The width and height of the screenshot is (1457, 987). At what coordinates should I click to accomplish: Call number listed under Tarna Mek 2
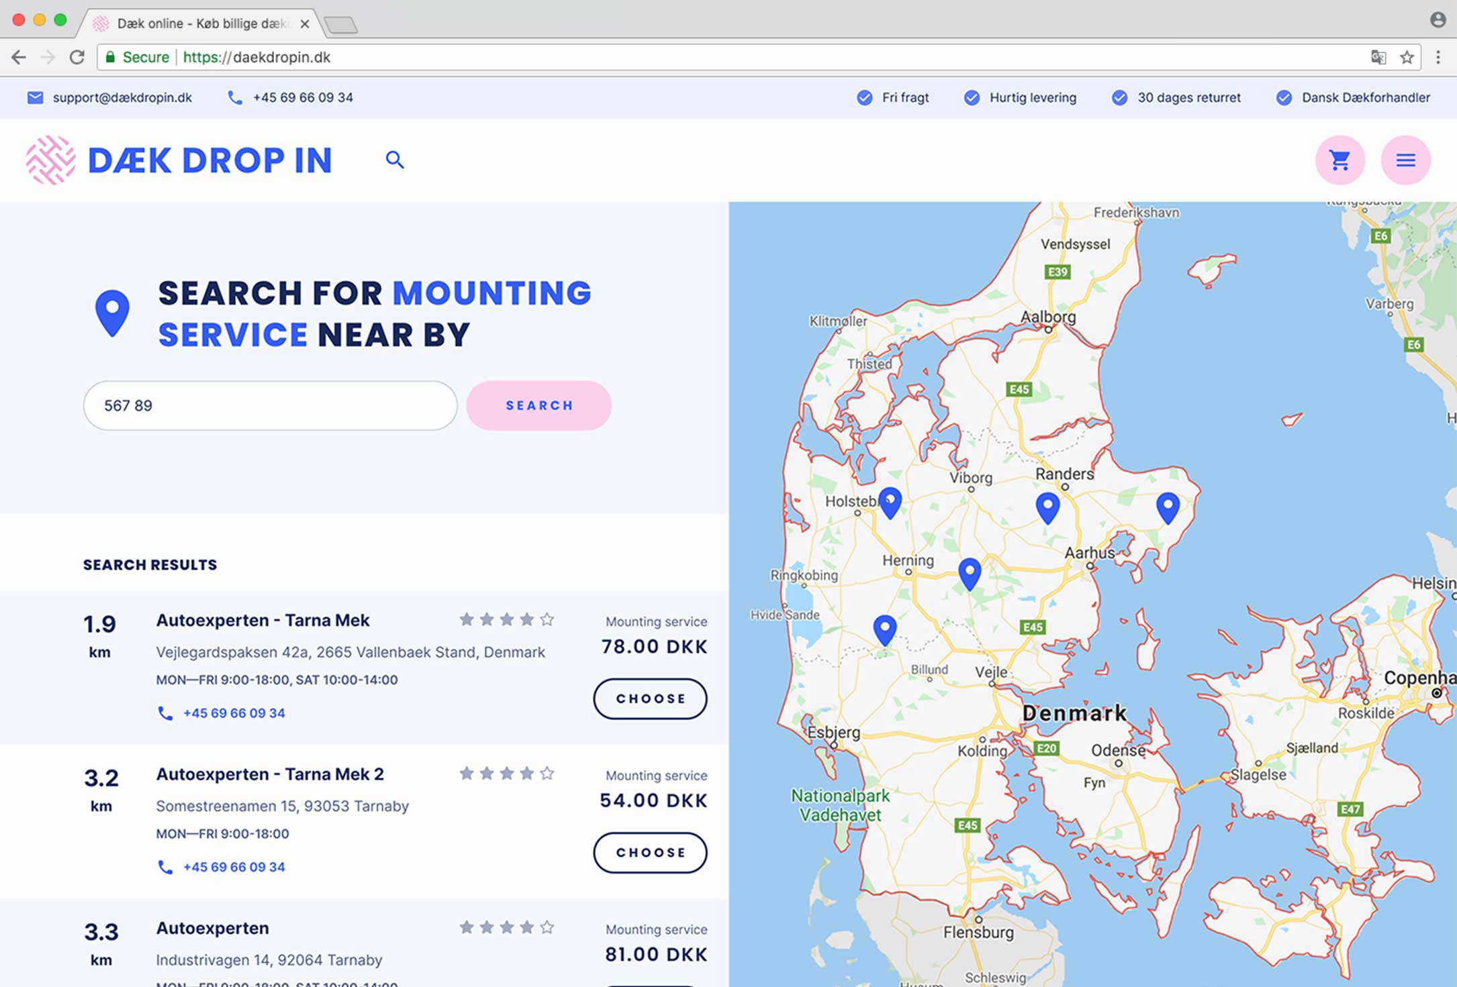click(234, 866)
